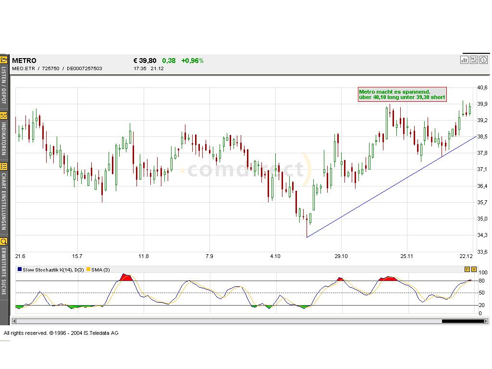Click the price axis label 39,9
The width and height of the screenshot is (492, 369).
482,104
